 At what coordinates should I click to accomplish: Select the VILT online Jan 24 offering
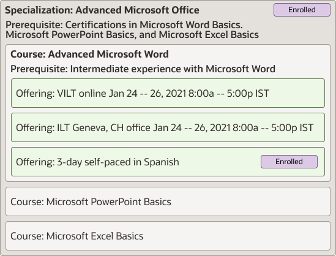click(168, 93)
